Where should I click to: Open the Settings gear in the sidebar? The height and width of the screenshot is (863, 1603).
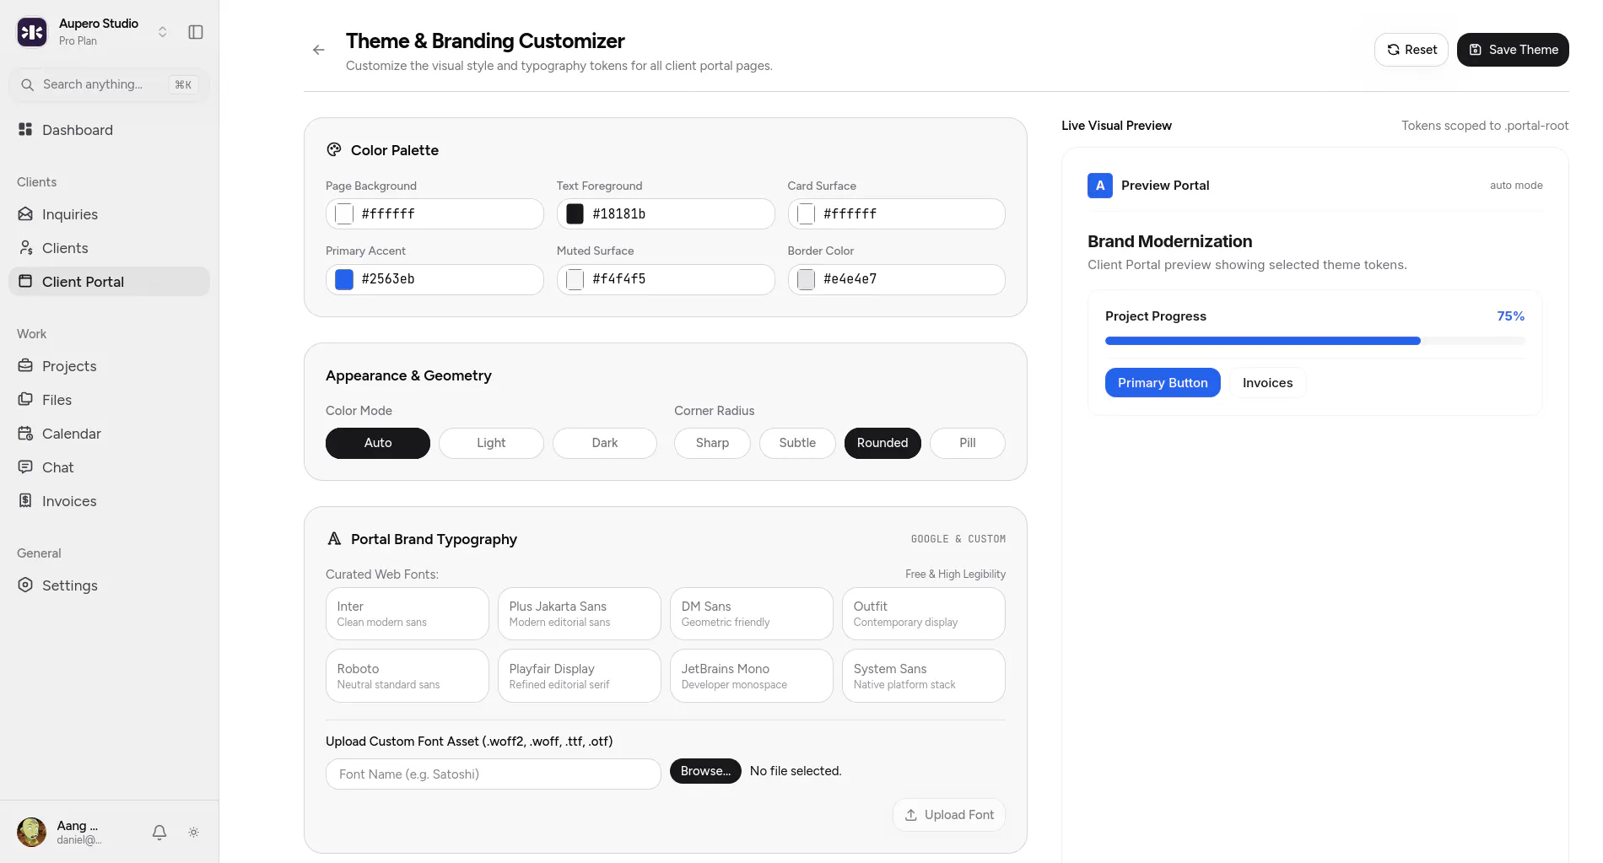25,585
